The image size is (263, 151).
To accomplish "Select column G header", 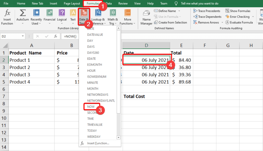I will [228, 46].
